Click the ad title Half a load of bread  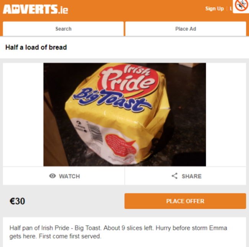pyautogui.click(x=36, y=47)
